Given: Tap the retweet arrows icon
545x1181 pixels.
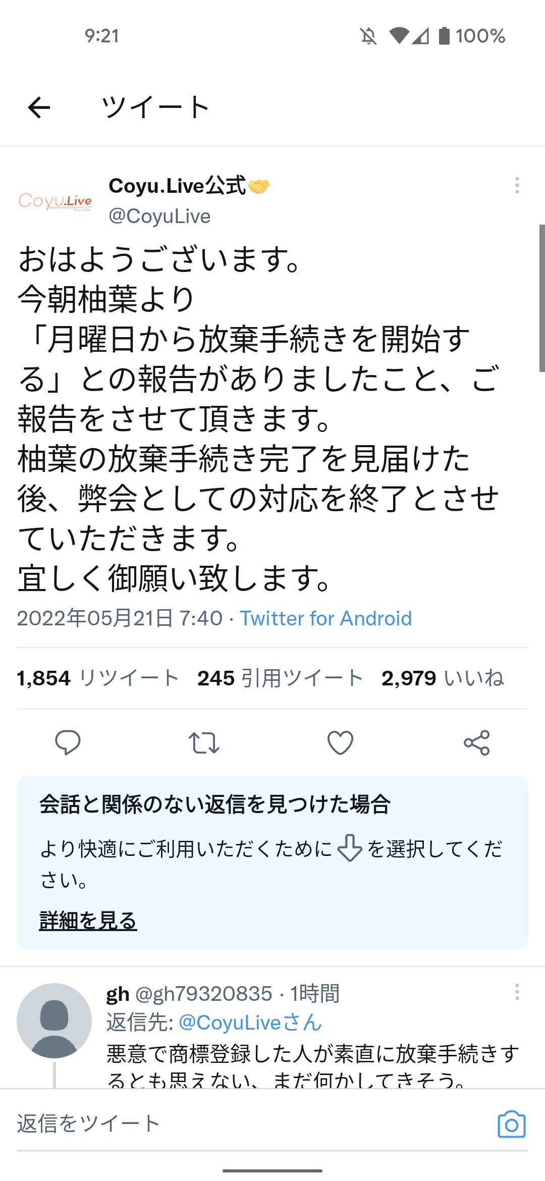Looking at the screenshot, I should 204,742.
